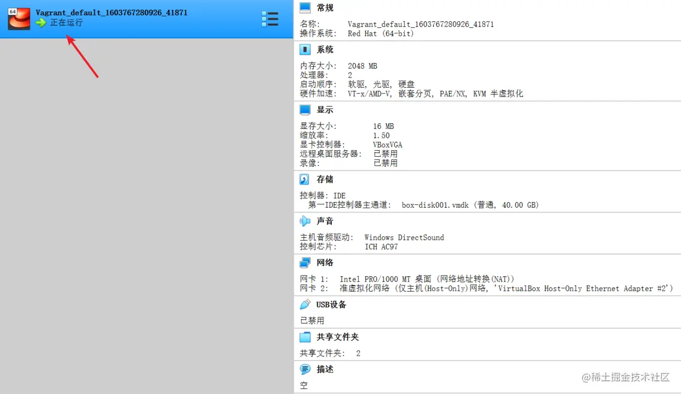Open the 声音 settings heading
Viewport: 681px width, 394px height.
point(325,221)
